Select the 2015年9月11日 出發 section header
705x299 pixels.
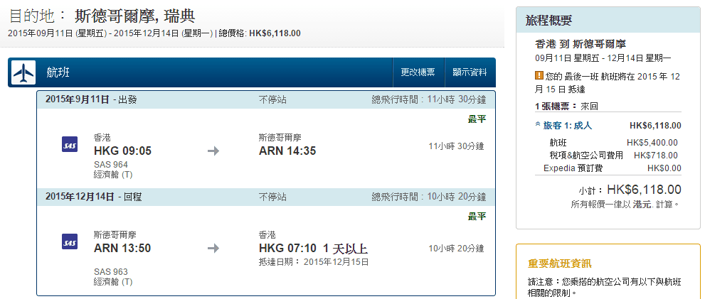pos(91,100)
